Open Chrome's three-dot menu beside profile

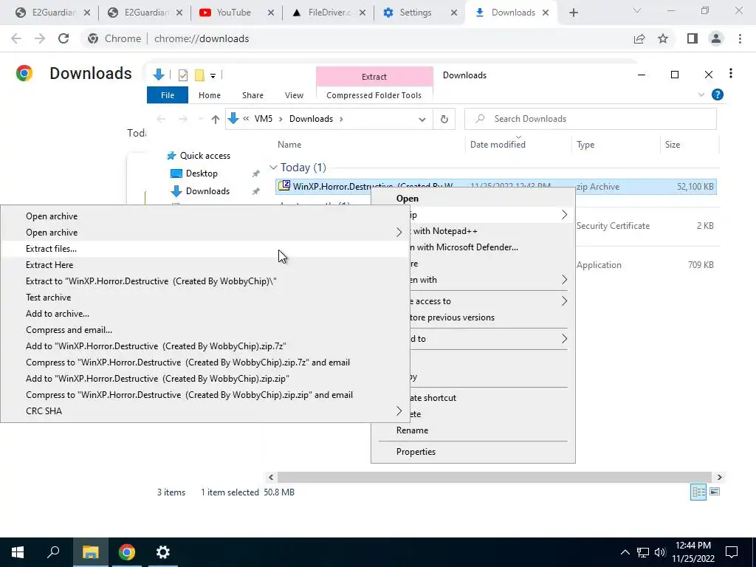click(x=740, y=38)
